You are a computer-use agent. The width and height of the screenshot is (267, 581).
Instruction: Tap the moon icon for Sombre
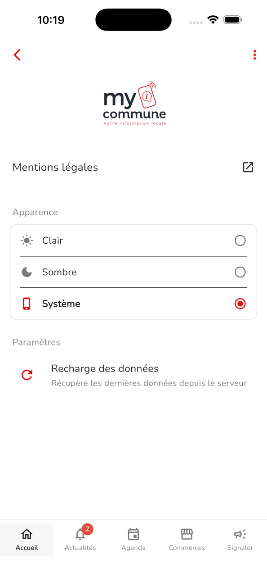tap(27, 272)
